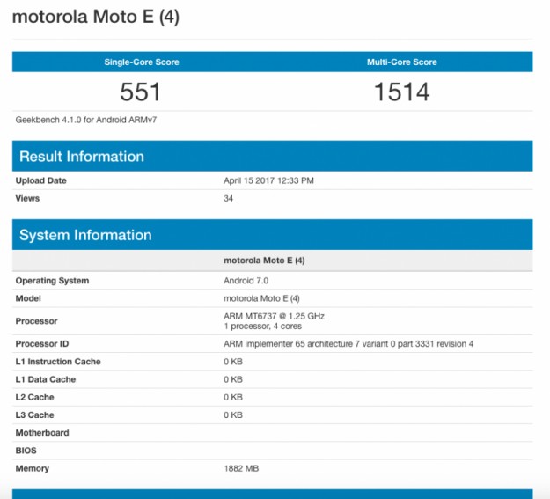Select the Memory value 1882 MB
Viewport: 550px width, 499px height.
(241, 468)
